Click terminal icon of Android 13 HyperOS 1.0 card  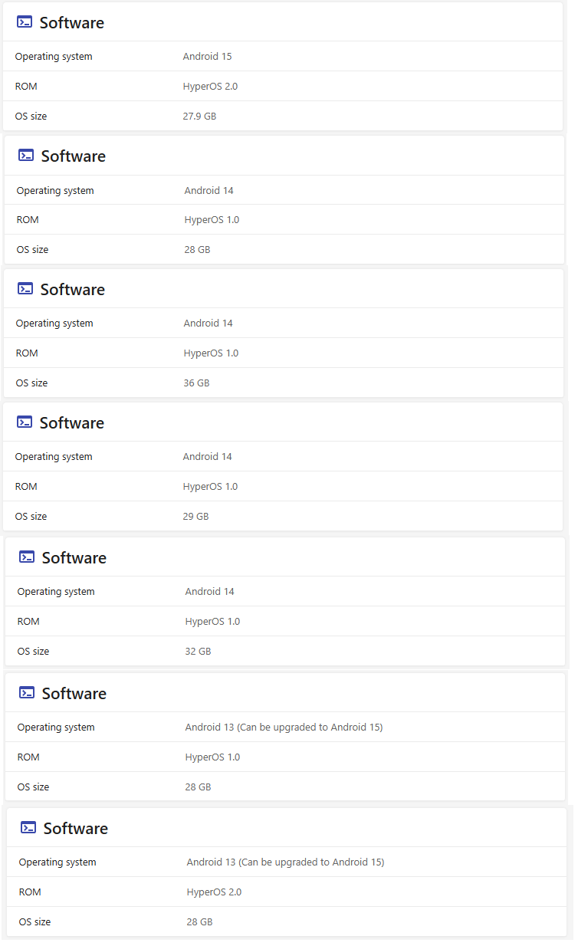pos(27,693)
